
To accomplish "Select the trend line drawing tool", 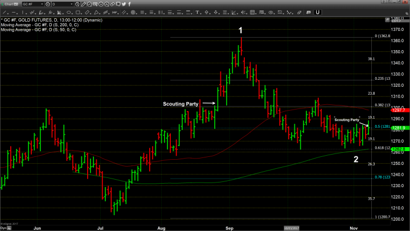I will click(x=5, y=12).
